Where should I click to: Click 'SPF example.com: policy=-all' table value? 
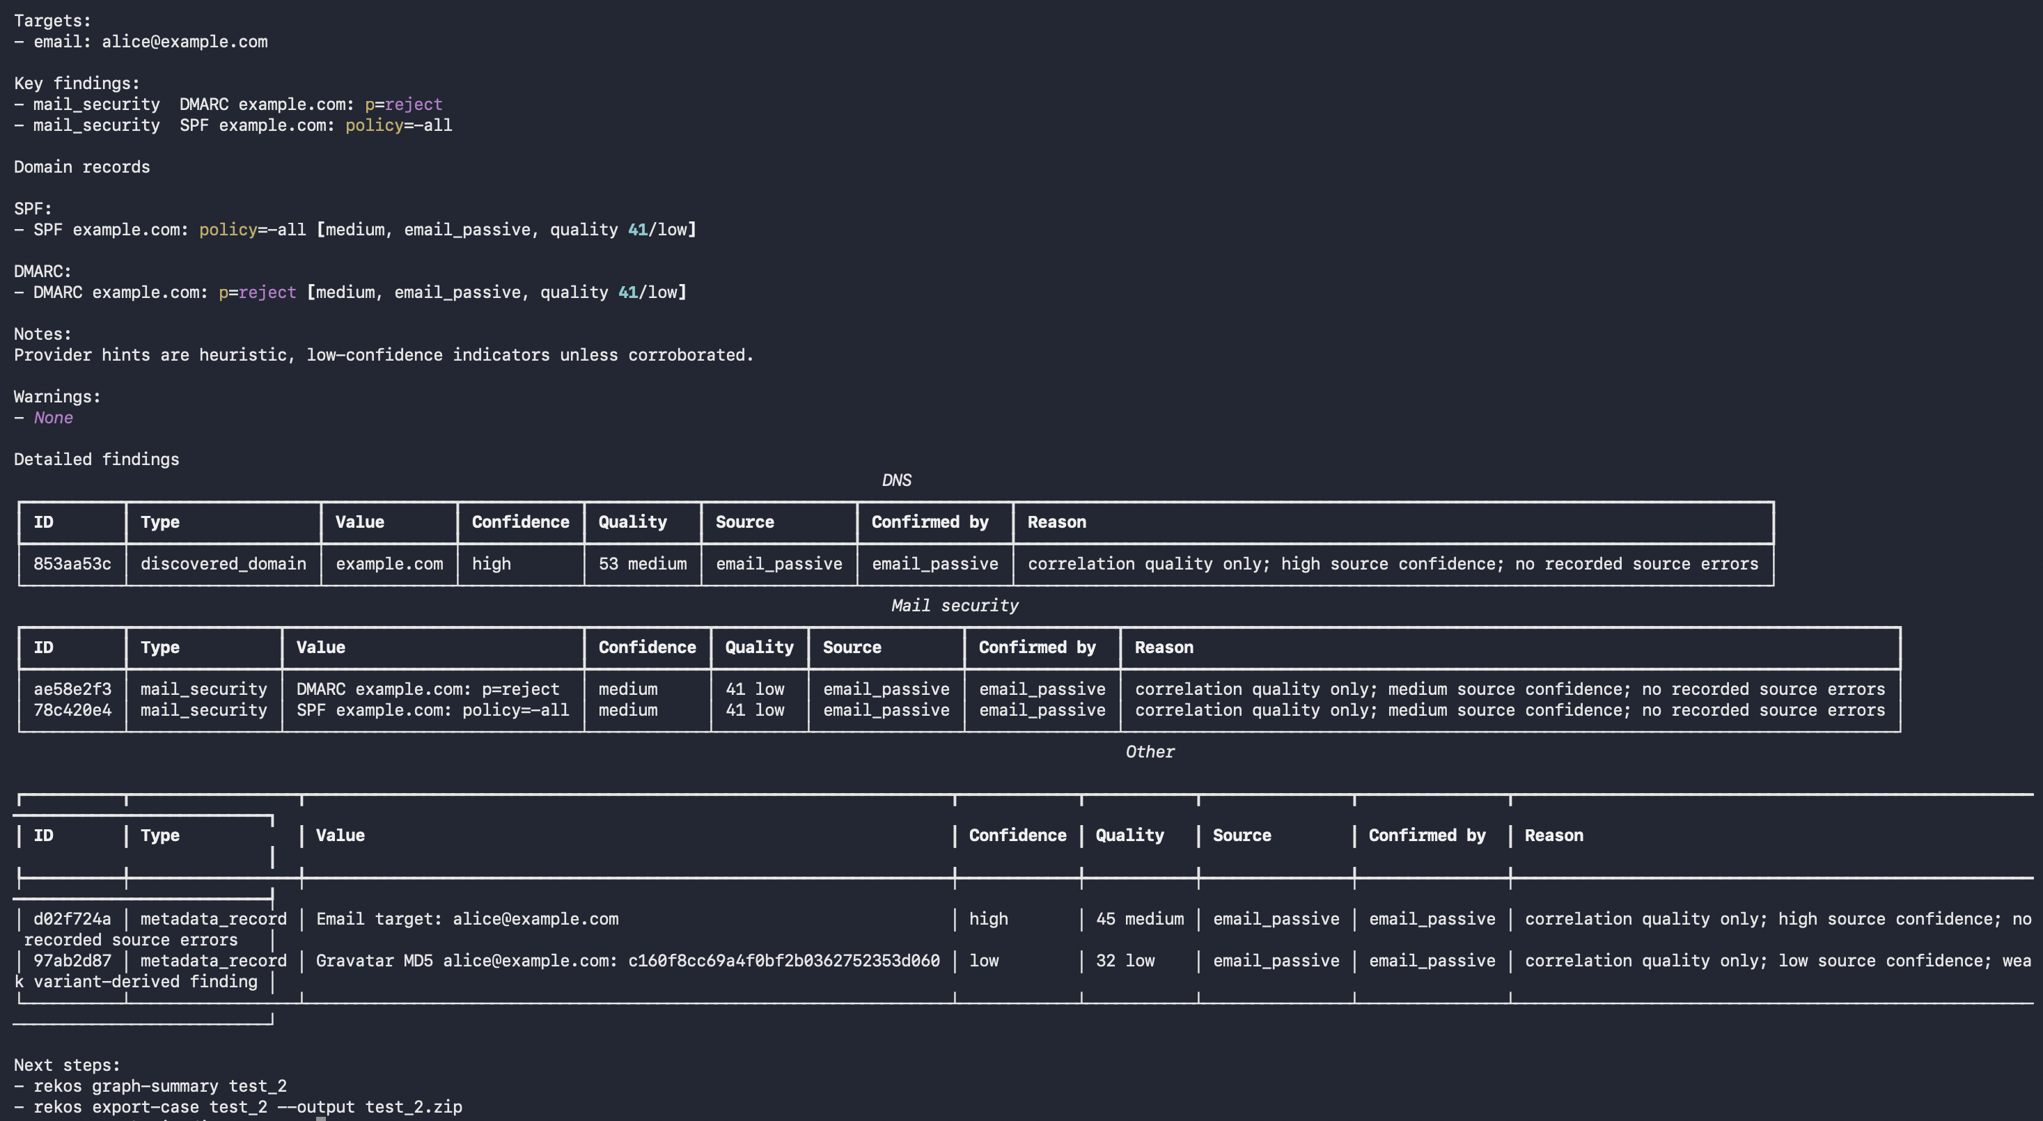click(433, 710)
